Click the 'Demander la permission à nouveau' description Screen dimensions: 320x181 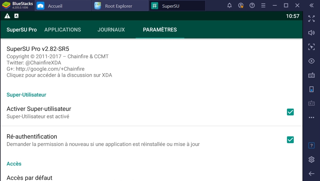[x=103, y=144]
